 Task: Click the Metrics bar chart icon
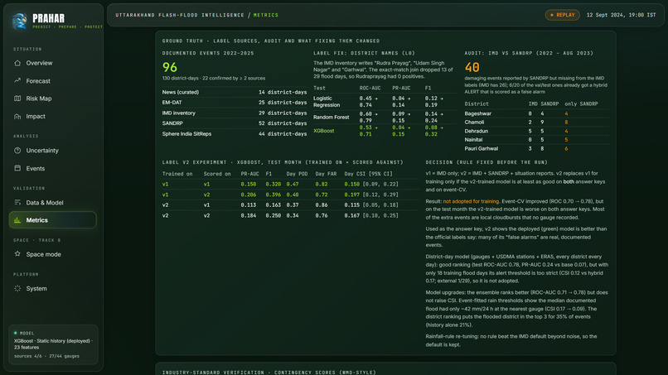click(17, 220)
